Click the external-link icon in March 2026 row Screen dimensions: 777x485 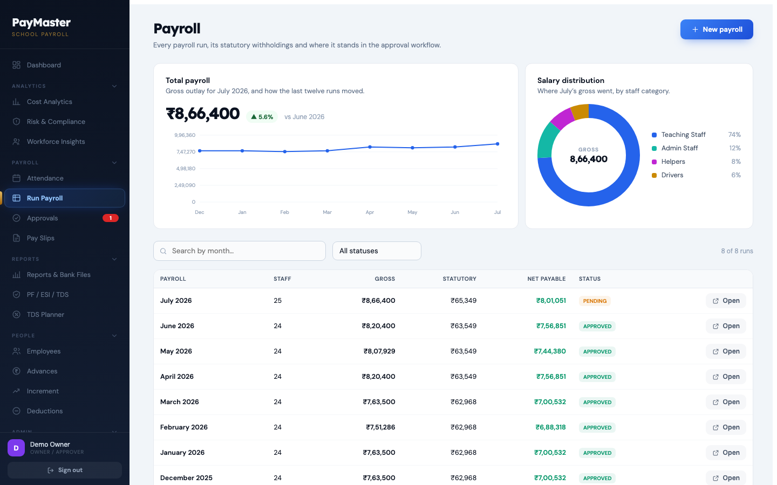pyautogui.click(x=715, y=403)
